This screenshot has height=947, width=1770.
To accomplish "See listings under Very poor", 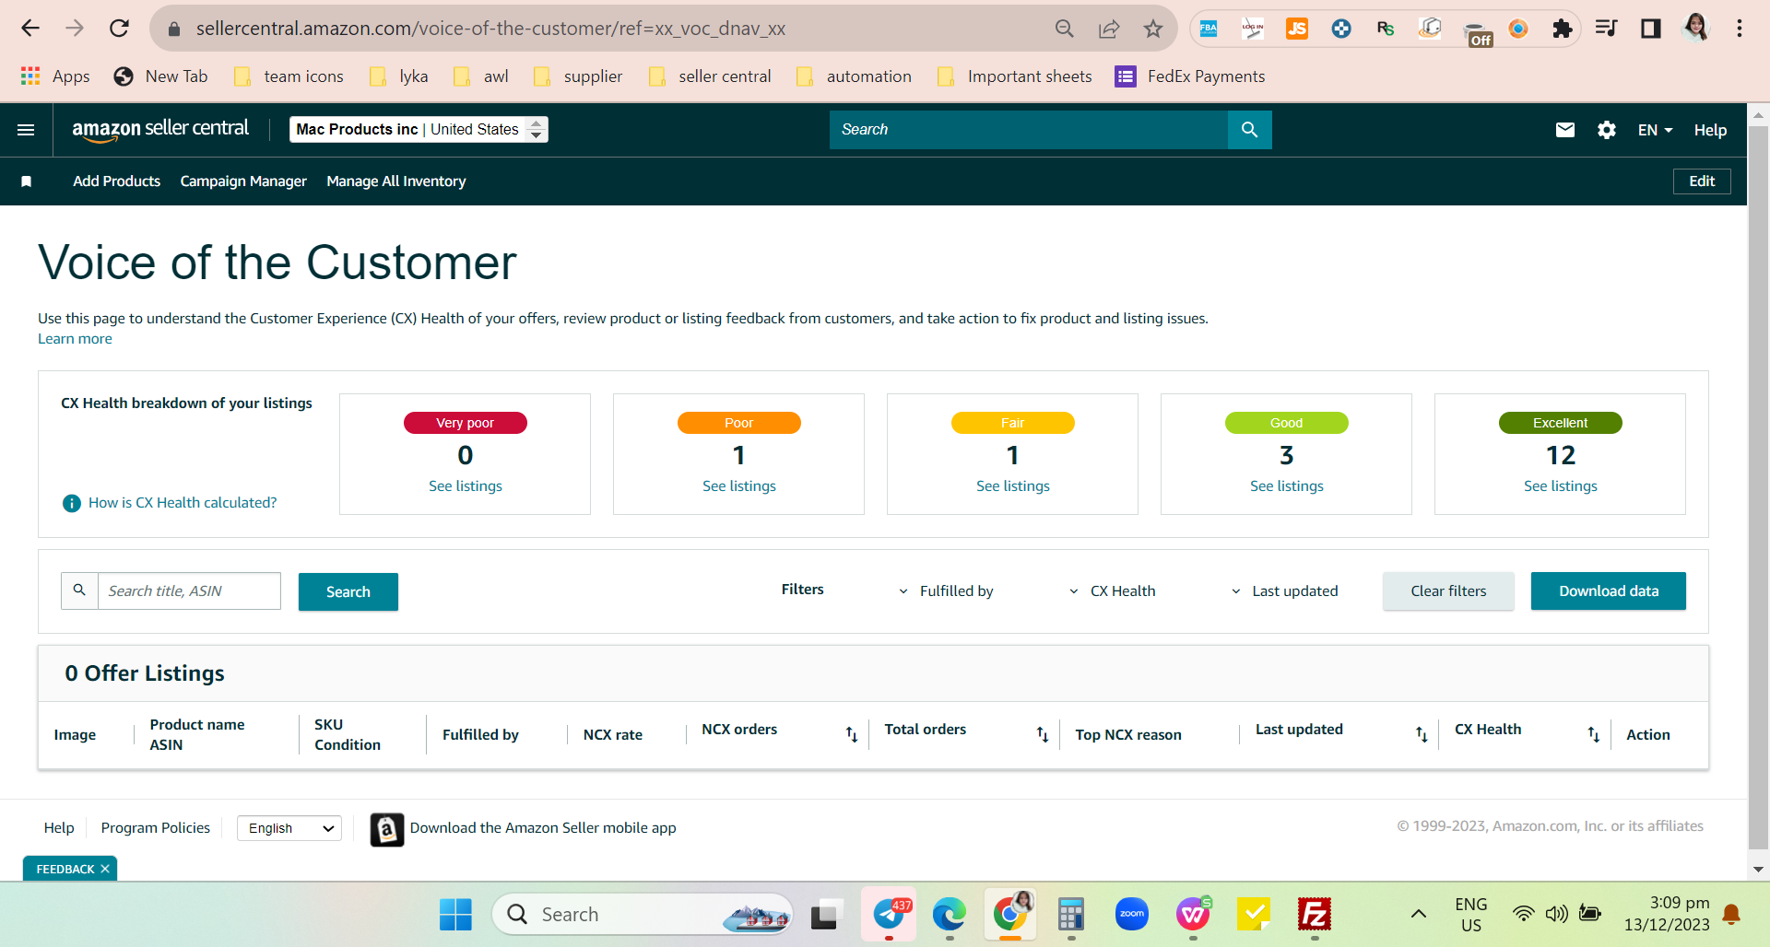I will [x=466, y=486].
